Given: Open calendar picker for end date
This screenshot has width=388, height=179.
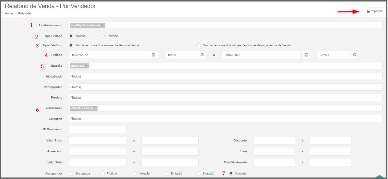Looking at the screenshot, I should tap(306, 55).
